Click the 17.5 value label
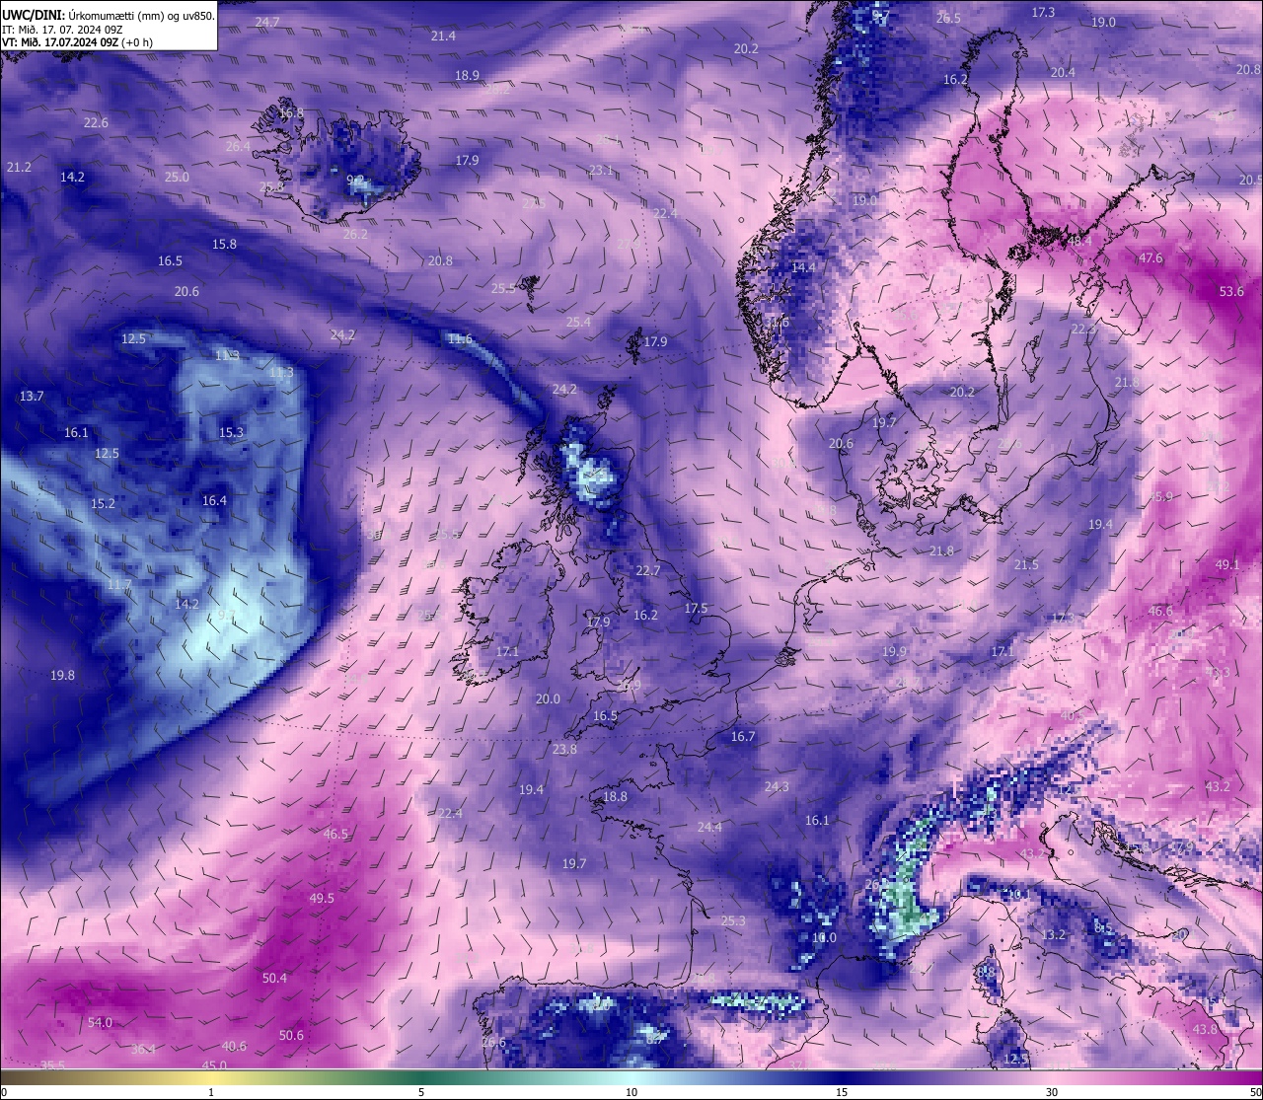The width and height of the screenshot is (1263, 1100). [x=696, y=608]
